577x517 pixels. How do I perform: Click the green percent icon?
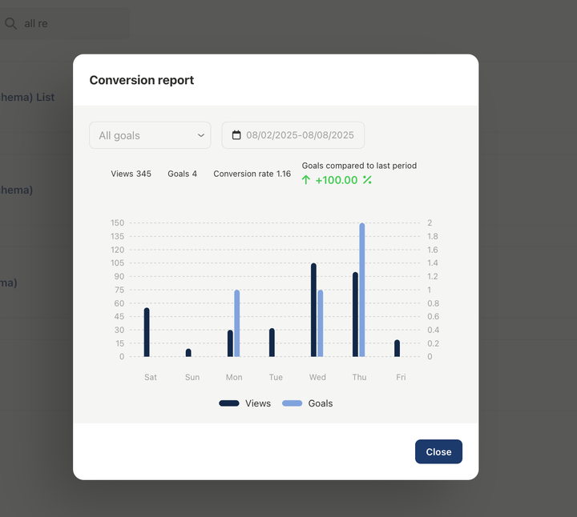(x=367, y=180)
